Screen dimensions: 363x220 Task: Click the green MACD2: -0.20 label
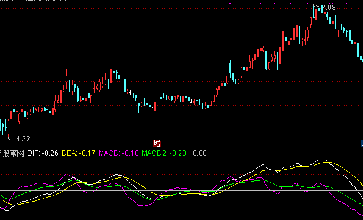[164, 153]
